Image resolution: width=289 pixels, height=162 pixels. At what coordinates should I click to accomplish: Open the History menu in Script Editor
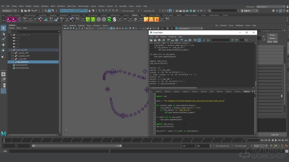163,37
